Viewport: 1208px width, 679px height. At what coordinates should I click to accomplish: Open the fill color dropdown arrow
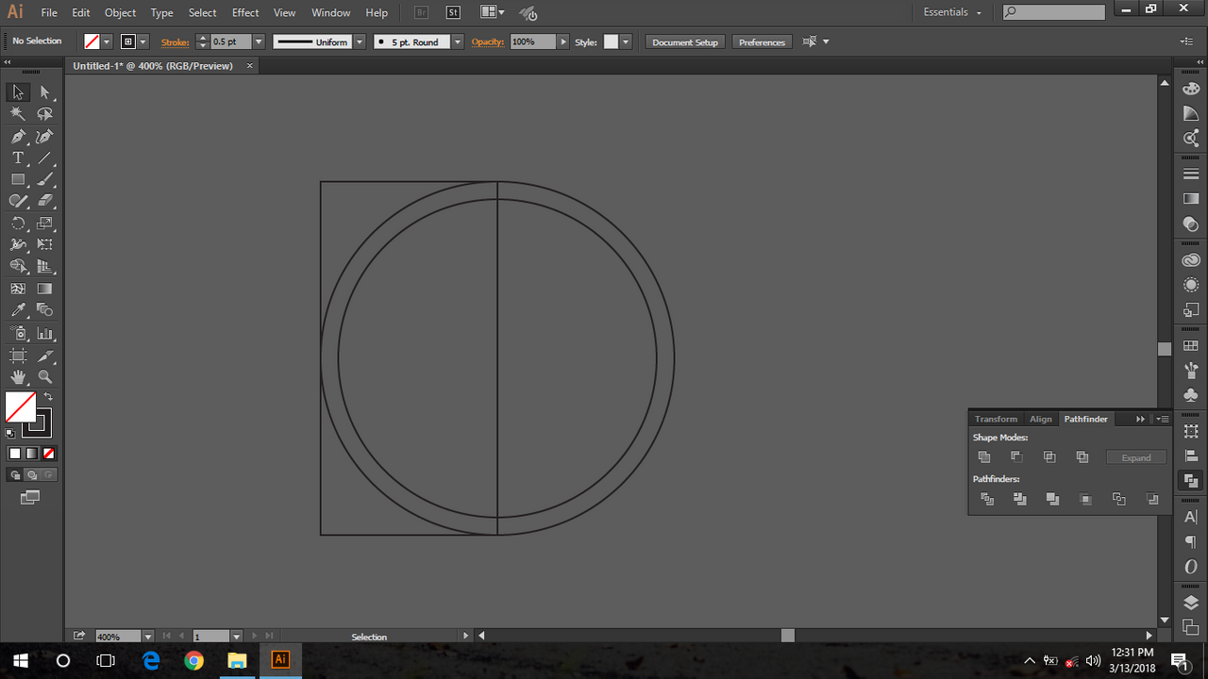[107, 41]
